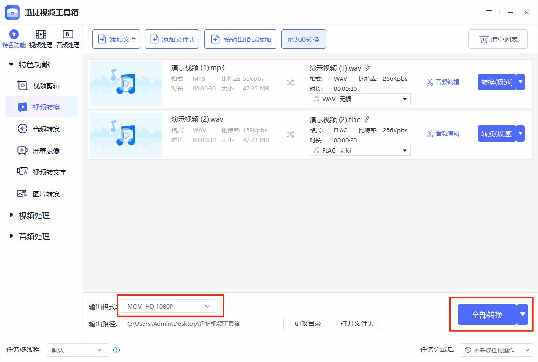Play preview of 演示视频 (1).mp3 thumbnail
Image resolution: width=538 pixels, height=362 pixels.
[126, 83]
